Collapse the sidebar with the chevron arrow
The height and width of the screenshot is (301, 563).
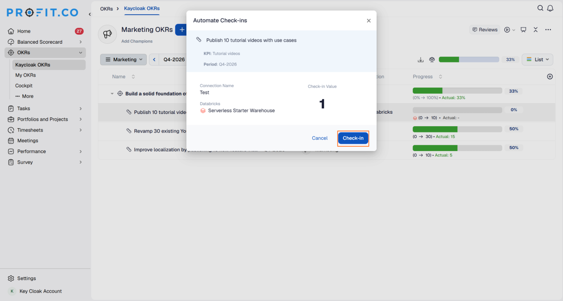pos(90,14)
